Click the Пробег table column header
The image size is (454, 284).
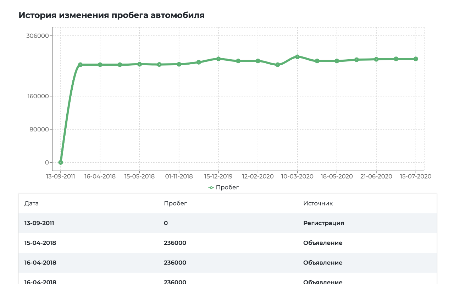175,203
